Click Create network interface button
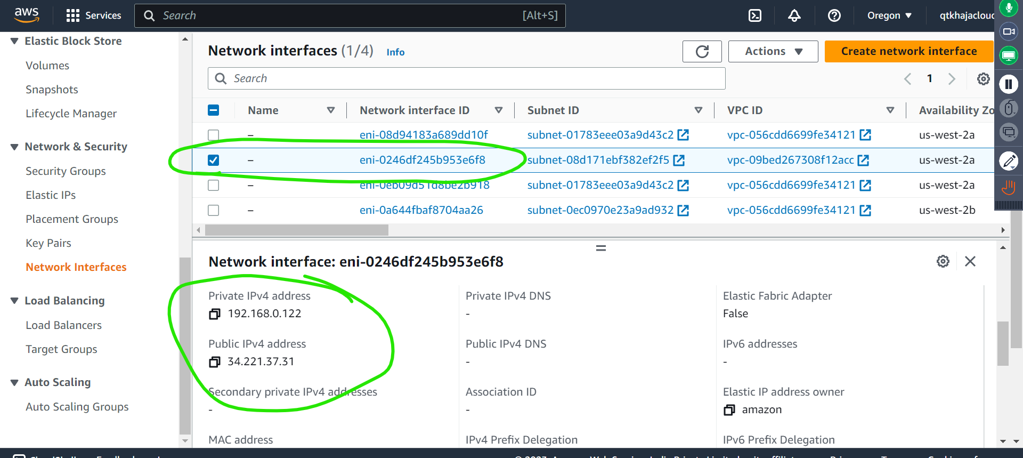The image size is (1023, 458). coord(909,51)
